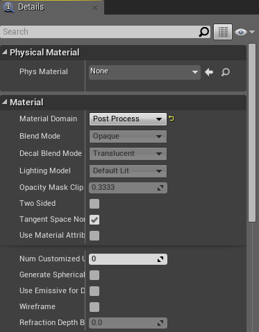This screenshot has height=332, width=259.
Task: Uncheck the Tangent Space Normal checkbox
Action: (x=94, y=220)
